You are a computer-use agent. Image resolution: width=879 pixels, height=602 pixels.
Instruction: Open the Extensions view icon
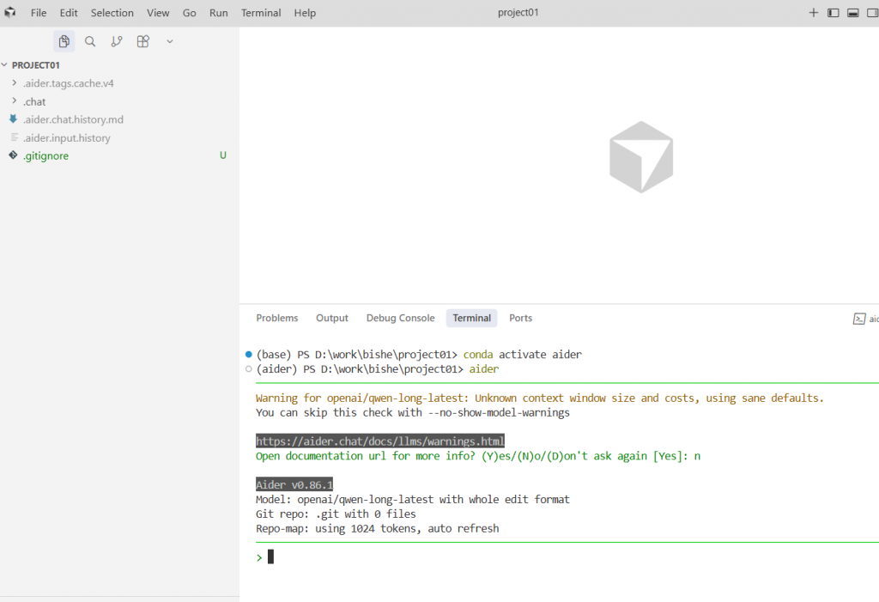[143, 41]
